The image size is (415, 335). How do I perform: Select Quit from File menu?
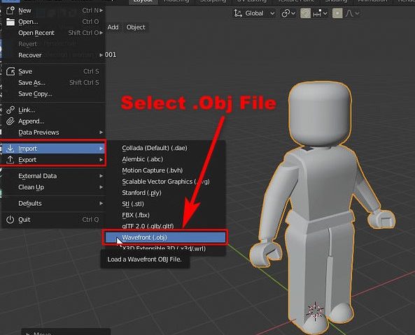coord(54,220)
